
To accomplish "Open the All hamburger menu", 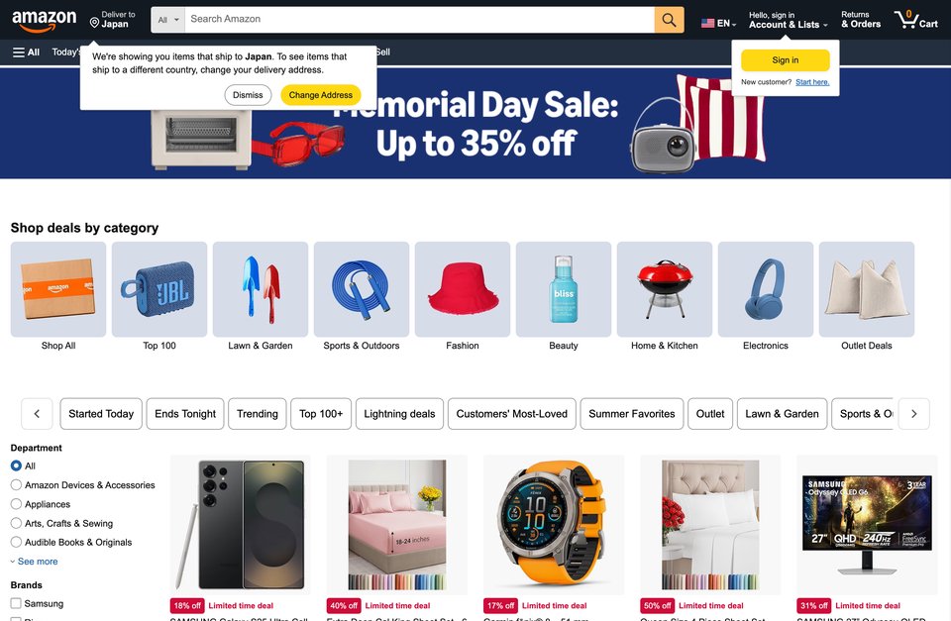I will [x=26, y=52].
